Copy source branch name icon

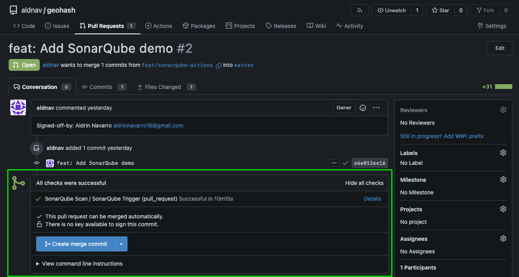[x=219, y=65]
